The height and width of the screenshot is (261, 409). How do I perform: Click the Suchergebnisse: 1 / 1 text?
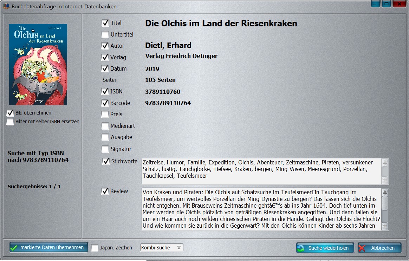tap(34, 187)
